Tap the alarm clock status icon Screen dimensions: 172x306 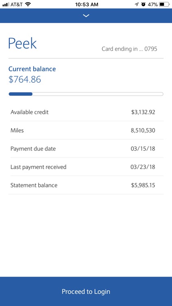coord(143,4)
